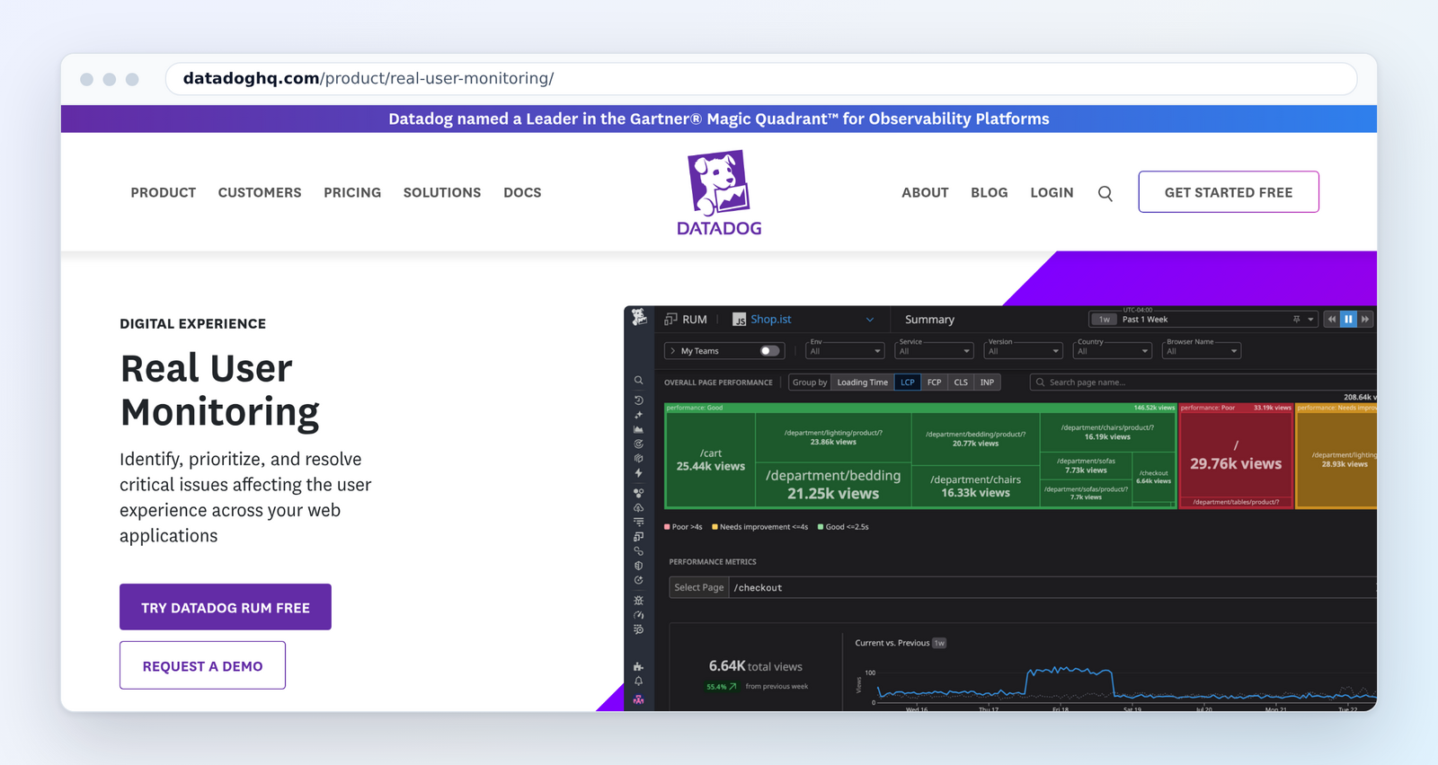Click the GET STARTED FREE button
This screenshot has width=1438, height=765.
[1229, 192]
